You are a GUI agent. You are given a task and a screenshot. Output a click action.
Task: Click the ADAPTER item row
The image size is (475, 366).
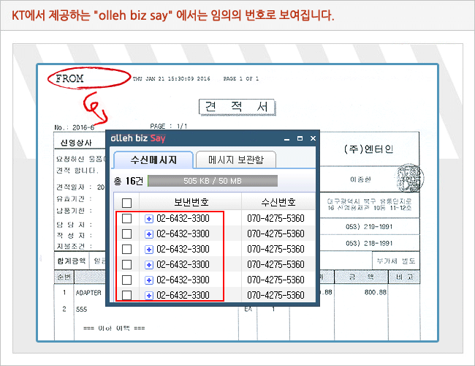click(88, 293)
